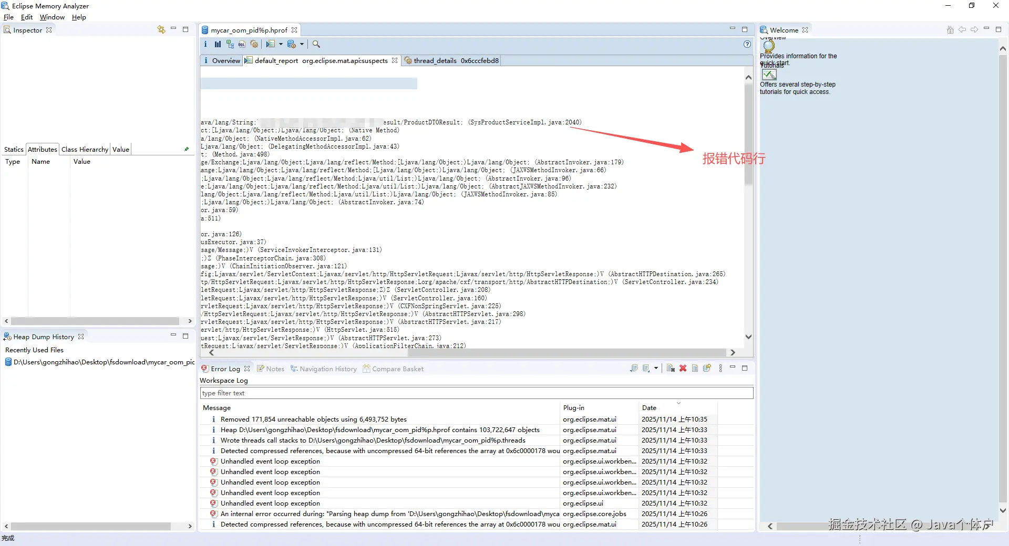Open the OQL query editor
This screenshot has height=546, width=1009.
click(x=242, y=44)
